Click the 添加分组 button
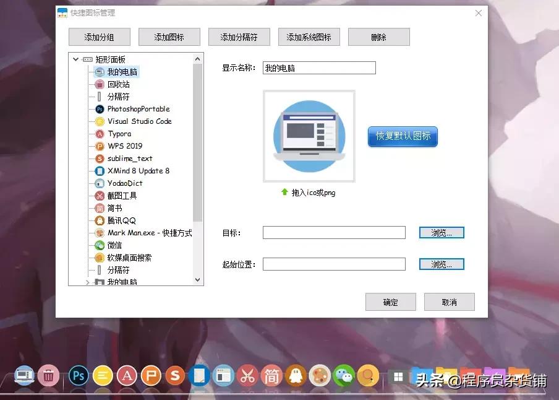 click(x=99, y=37)
